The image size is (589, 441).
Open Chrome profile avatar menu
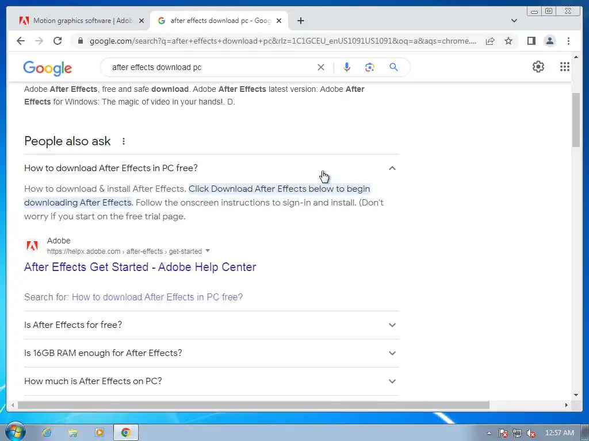549,41
